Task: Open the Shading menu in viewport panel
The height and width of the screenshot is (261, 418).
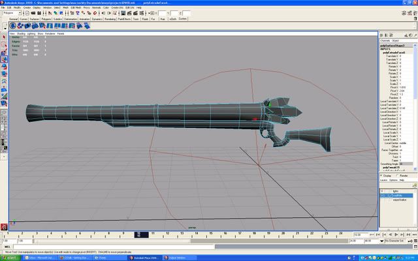Action: tap(22, 33)
